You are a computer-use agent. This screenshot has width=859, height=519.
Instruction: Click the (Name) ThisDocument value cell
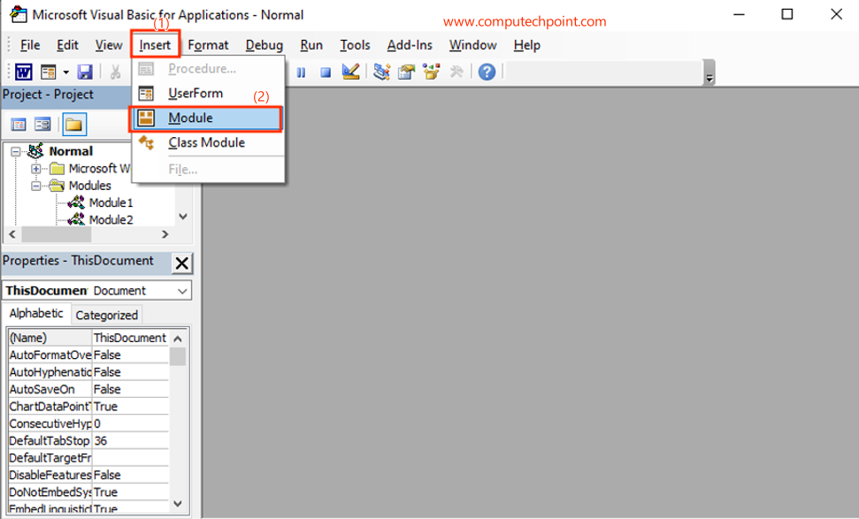[x=130, y=338]
